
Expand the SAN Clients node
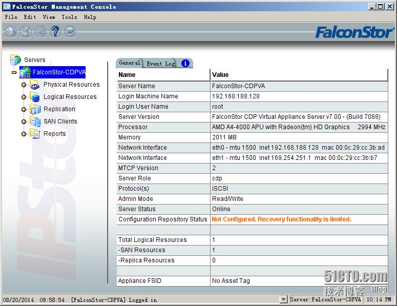(x=24, y=121)
